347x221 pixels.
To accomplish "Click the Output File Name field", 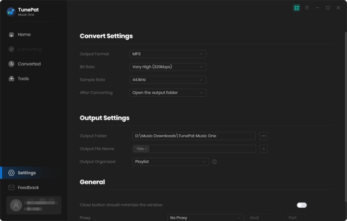I will click(x=194, y=149).
